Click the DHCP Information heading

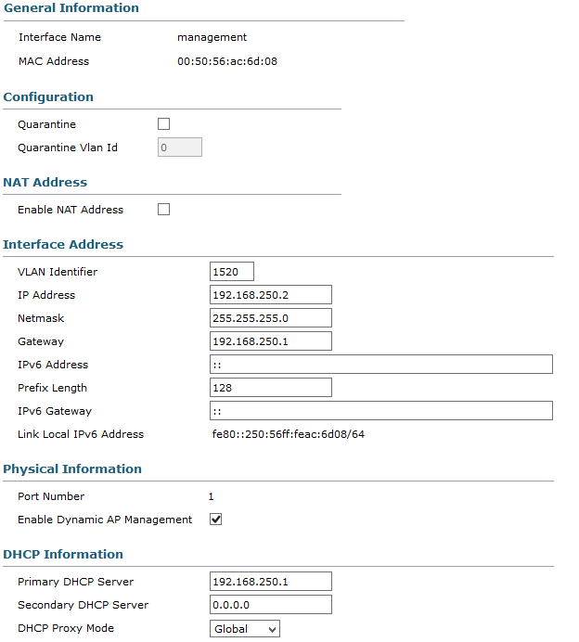tap(63, 555)
